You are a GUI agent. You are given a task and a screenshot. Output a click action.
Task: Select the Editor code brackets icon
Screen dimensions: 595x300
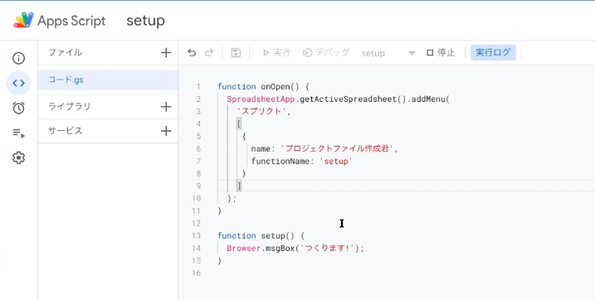pos(18,83)
